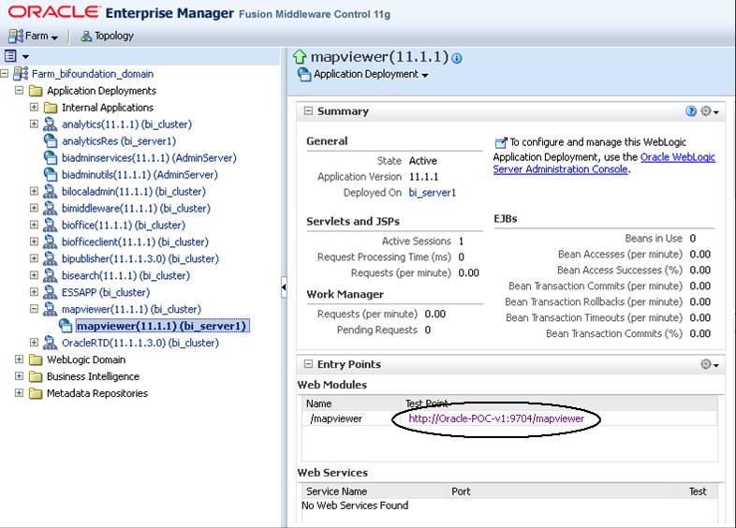Screen dimensions: 736x528
Task: Click the bioffice cluster deployment icon
Action: point(51,226)
